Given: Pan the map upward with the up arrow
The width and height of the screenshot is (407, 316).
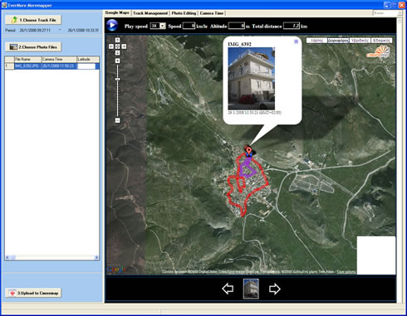Looking at the screenshot, I should [x=117, y=41].
